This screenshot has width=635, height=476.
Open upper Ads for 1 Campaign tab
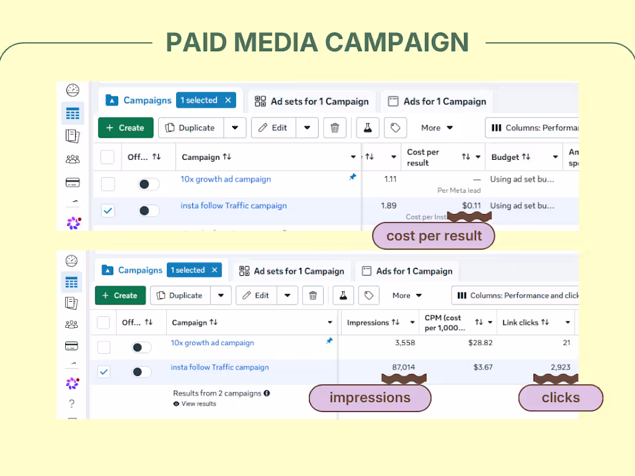coord(437,101)
